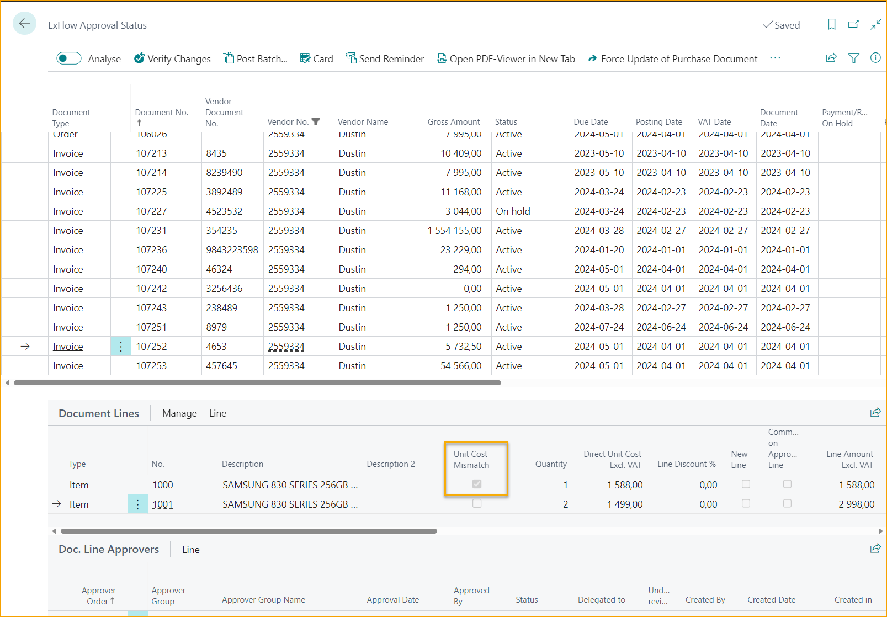Open the Due Date column header menu
887x617 pixels.
pos(591,122)
